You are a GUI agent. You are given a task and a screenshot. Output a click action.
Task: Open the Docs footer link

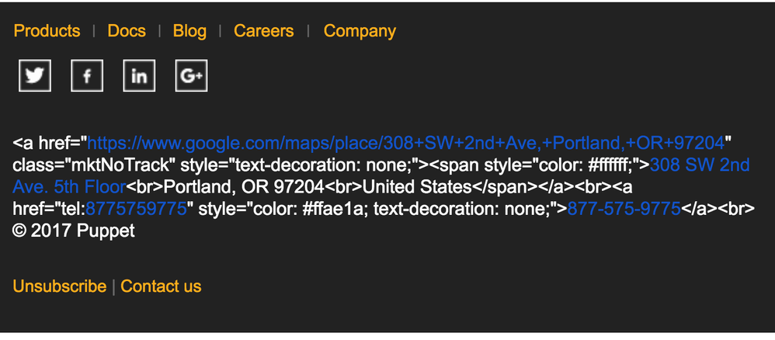(127, 31)
